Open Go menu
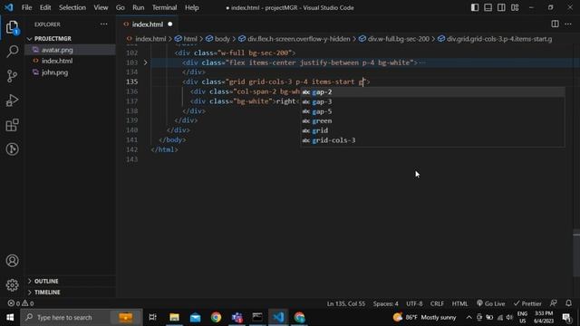 click(x=120, y=7)
